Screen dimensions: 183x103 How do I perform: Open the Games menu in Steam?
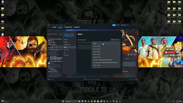pyautogui.click(x=61, y=25)
